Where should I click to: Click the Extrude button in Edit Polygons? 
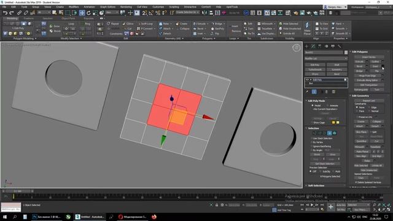click(359, 61)
